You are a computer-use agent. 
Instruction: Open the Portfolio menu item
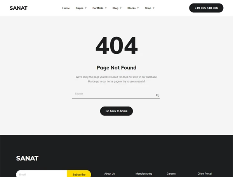point(98,8)
